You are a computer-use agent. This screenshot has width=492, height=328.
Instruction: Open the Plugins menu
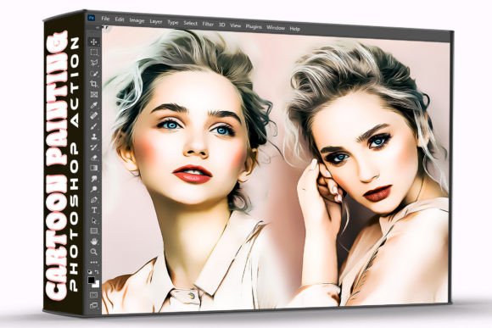254,26
